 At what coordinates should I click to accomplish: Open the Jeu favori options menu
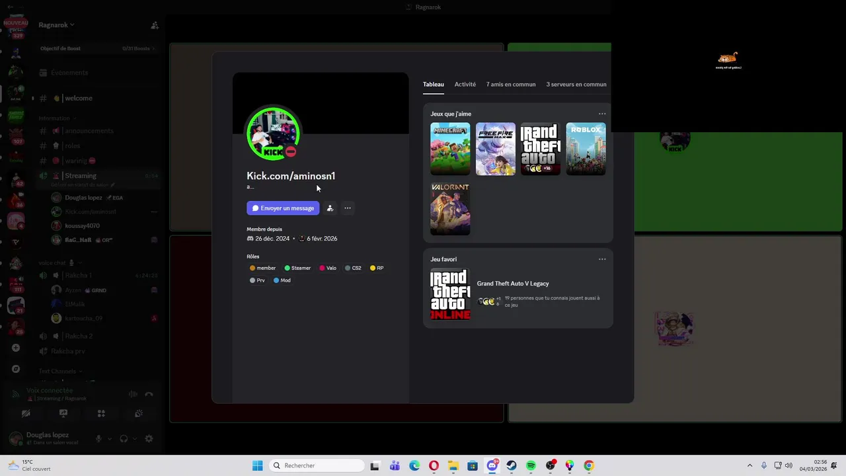point(602,259)
